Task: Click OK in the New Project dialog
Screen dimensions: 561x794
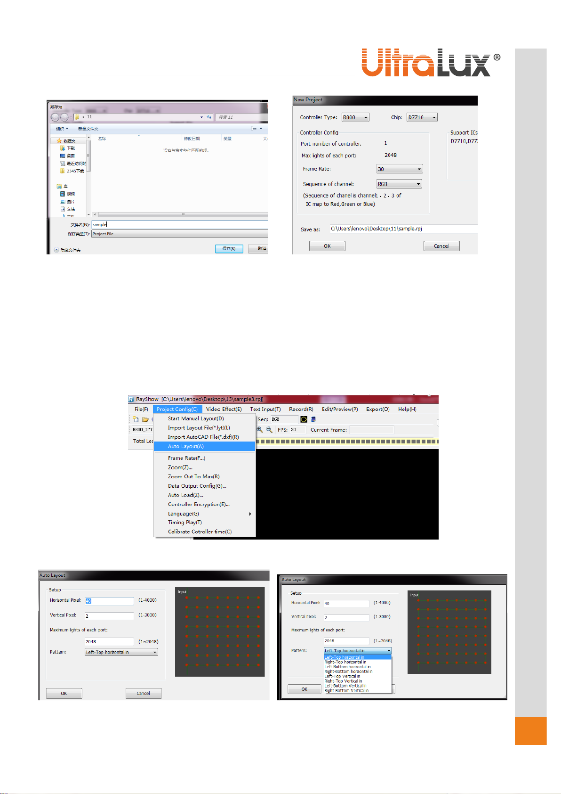Action: point(327,246)
